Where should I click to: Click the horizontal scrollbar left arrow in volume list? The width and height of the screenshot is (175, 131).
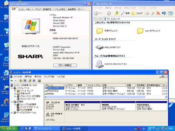click(46, 97)
